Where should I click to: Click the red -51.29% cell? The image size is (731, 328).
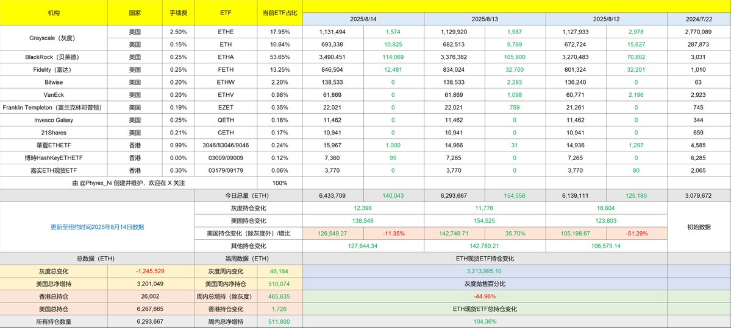tap(637, 234)
